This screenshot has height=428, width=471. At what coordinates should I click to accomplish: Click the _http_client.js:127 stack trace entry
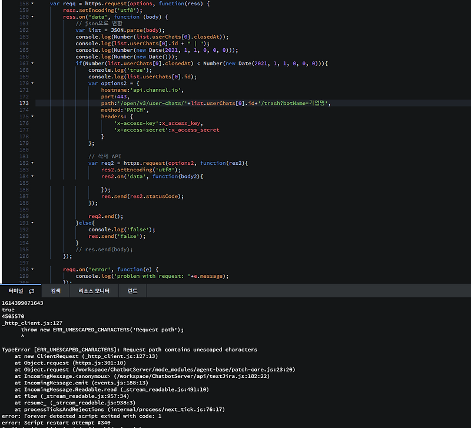(x=29, y=323)
